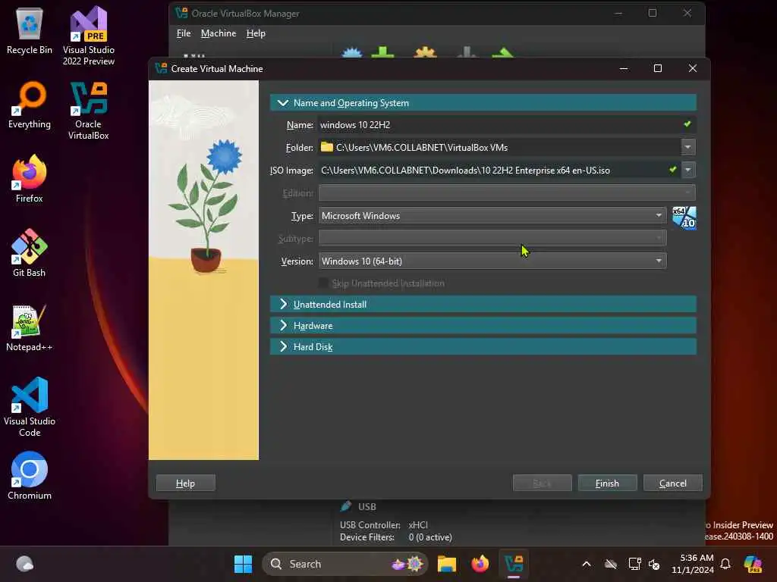Click the Windows Start button

(x=243, y=564)
